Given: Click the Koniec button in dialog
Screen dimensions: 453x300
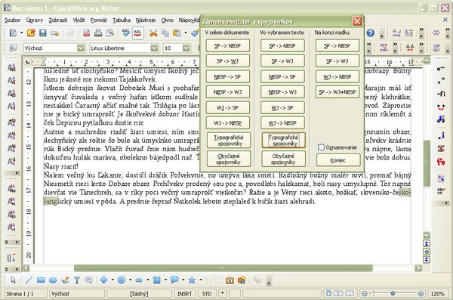Looking at the screenshot, I should [x=338, y=160].
